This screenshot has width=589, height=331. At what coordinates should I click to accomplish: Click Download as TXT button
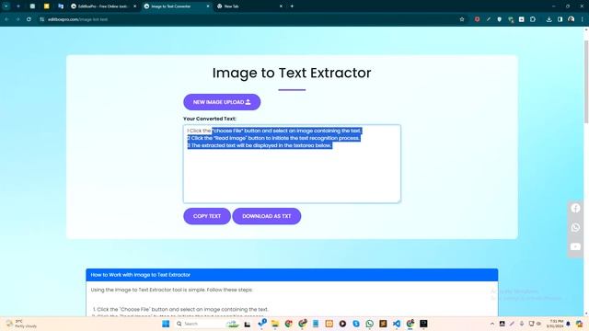pos(267,216)
